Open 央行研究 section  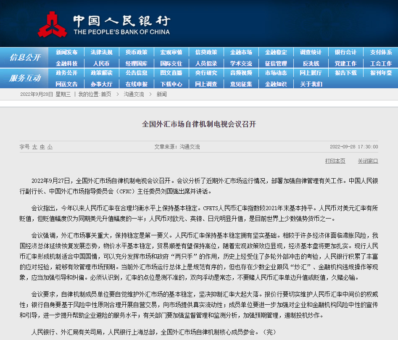206,73
